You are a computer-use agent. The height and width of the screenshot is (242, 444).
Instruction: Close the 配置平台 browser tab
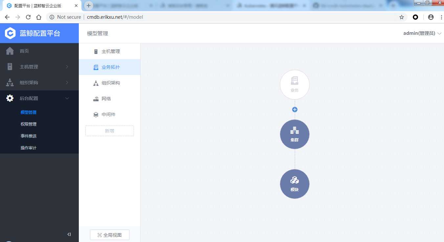point(77,6)
